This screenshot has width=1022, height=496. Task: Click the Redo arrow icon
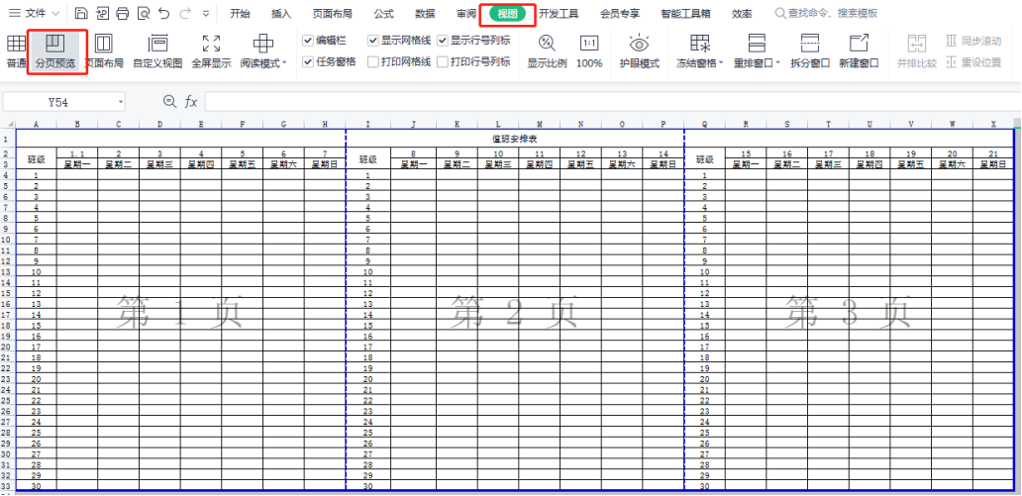(x=185, y=13)
